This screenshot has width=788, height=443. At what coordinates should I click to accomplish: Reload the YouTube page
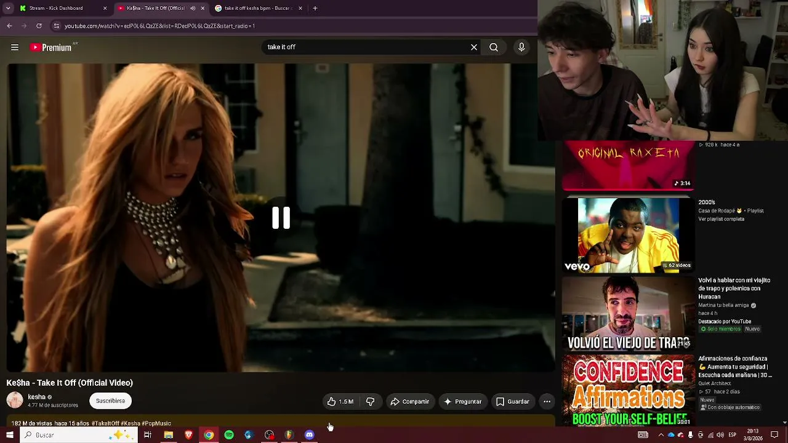[39, 26]
